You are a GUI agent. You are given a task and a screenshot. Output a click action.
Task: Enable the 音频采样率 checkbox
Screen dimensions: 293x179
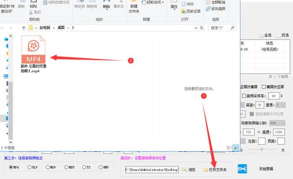pos(244,96)
